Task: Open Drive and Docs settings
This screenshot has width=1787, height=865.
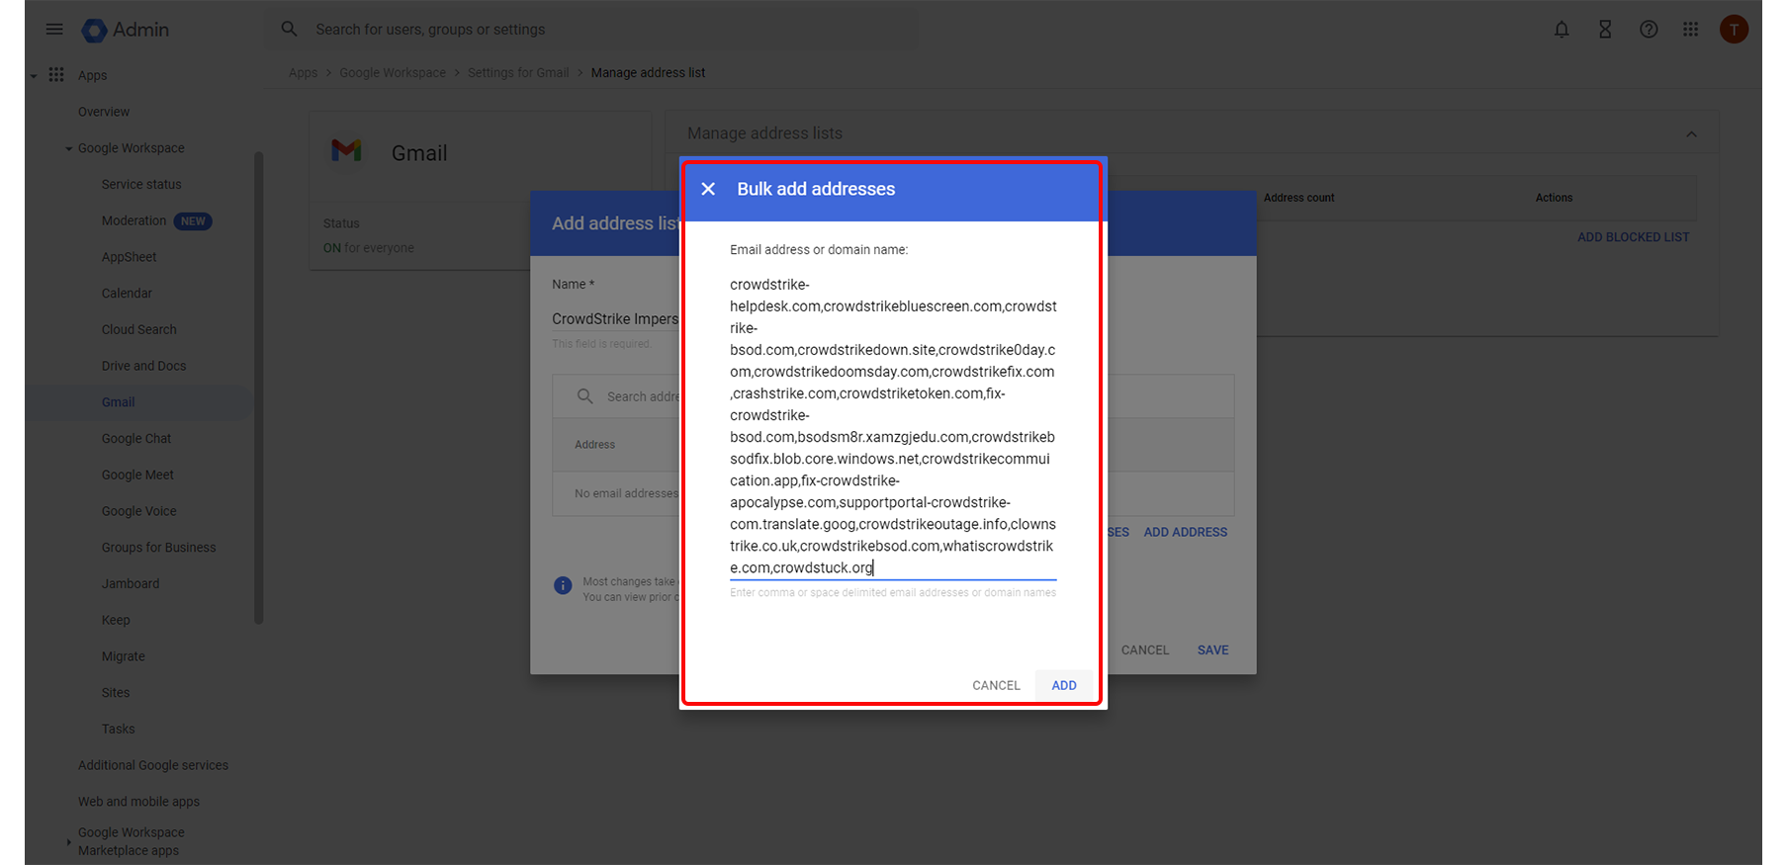Action: (x=143, y=366)
